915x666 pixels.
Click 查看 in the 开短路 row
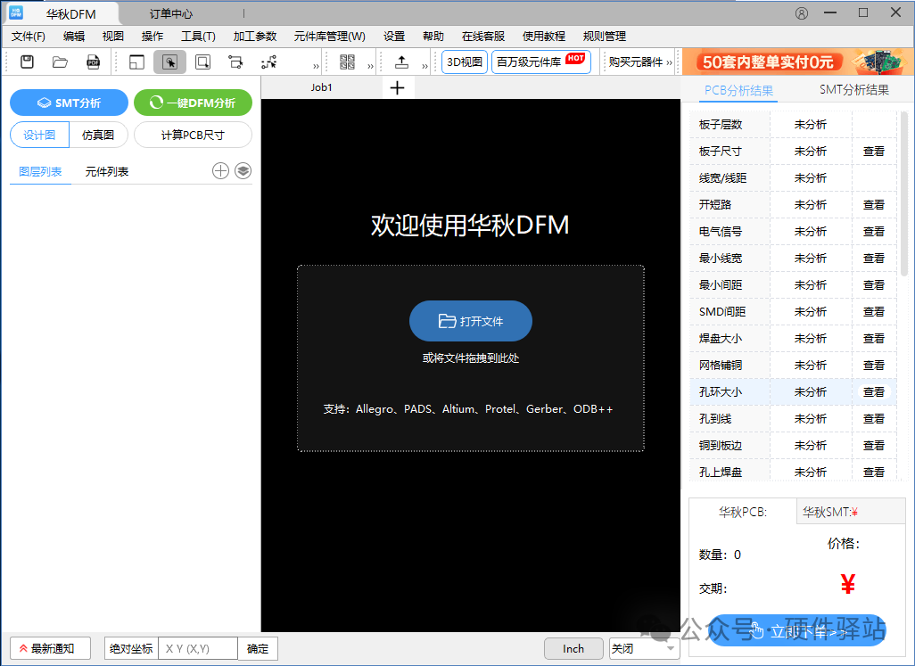coord(874,205)
